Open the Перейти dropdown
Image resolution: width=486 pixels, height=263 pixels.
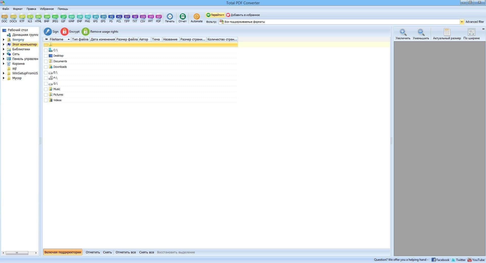(x=215, y=15)
